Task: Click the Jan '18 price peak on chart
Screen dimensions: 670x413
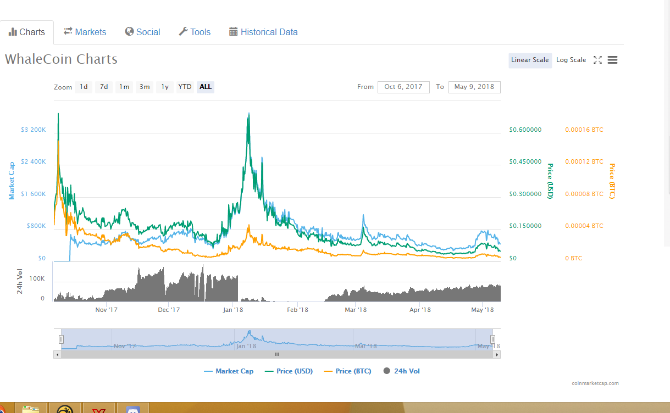Action: (x=249, y=114)
